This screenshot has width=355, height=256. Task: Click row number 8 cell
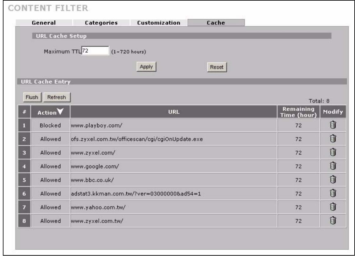click(x=24, y=221)
